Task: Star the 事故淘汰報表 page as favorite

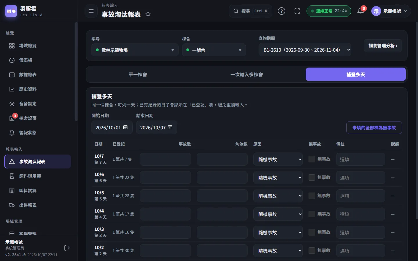Action: 148,14
